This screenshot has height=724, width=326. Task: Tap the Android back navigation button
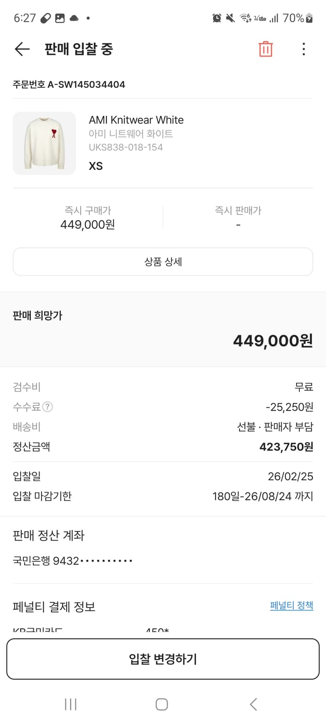[x=253, y=704]
